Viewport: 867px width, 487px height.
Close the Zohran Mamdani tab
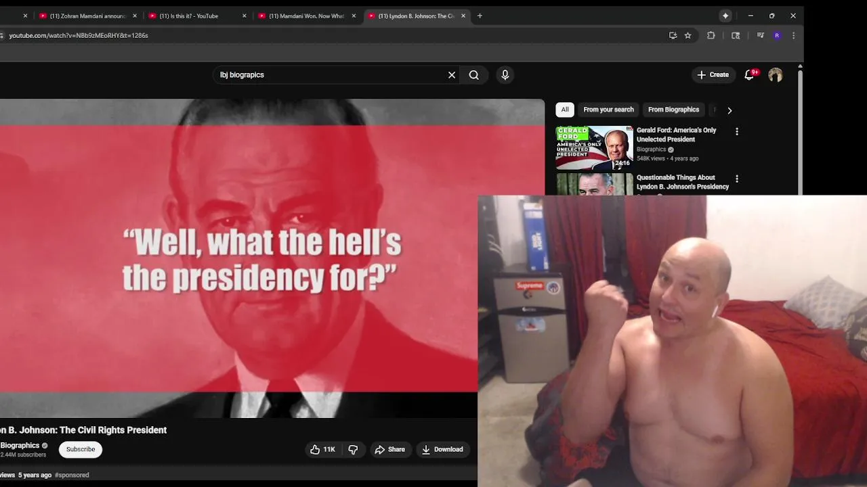(x=135, y=16)
